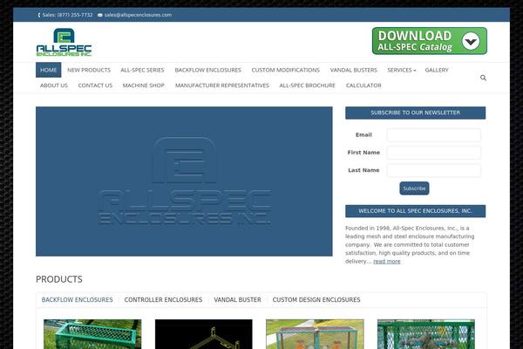Viewport: 523px width, 349px height.
Task: Click the envelope icon beside email address
Action: pos(100,15)
